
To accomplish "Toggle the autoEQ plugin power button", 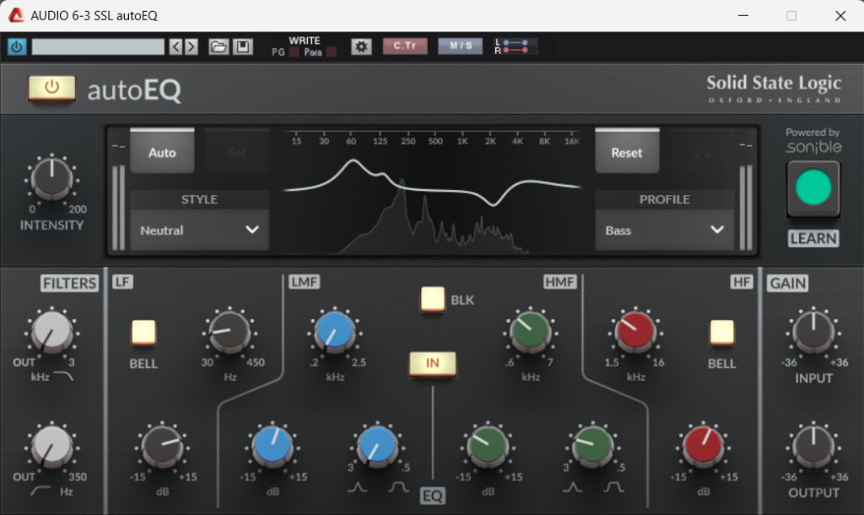I will tap(51, 88).
